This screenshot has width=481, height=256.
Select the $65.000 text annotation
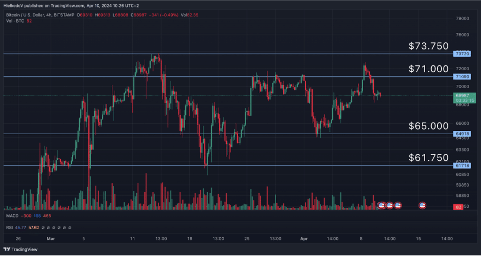click(428, 126)
